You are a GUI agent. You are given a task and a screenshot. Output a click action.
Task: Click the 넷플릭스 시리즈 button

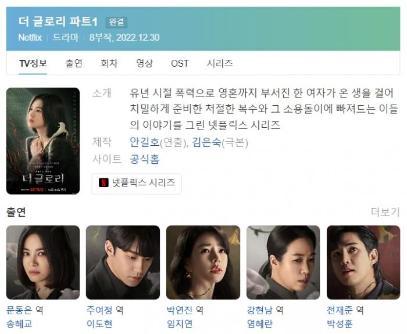pos(137,184)
